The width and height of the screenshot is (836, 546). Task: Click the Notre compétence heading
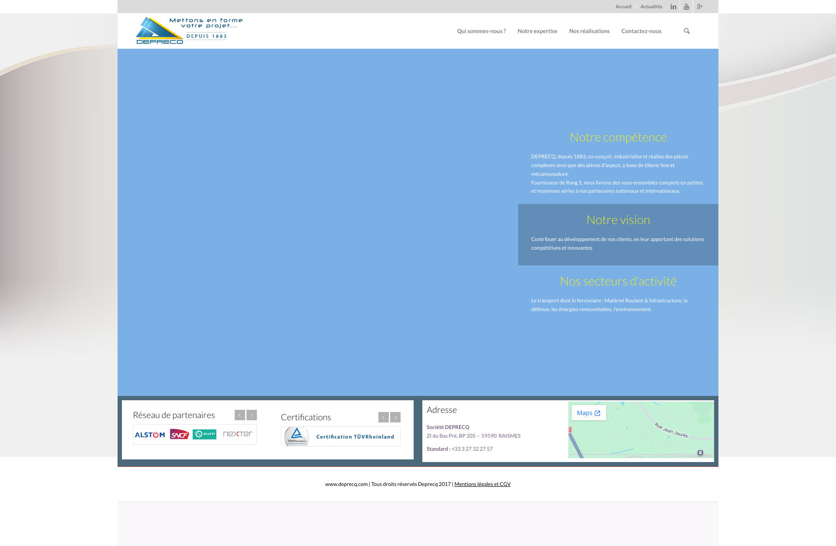pos(618,137)
